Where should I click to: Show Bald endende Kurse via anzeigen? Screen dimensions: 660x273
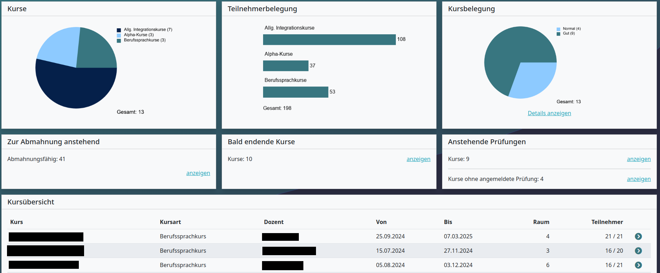pyautogui.click(x=418, y=159)
